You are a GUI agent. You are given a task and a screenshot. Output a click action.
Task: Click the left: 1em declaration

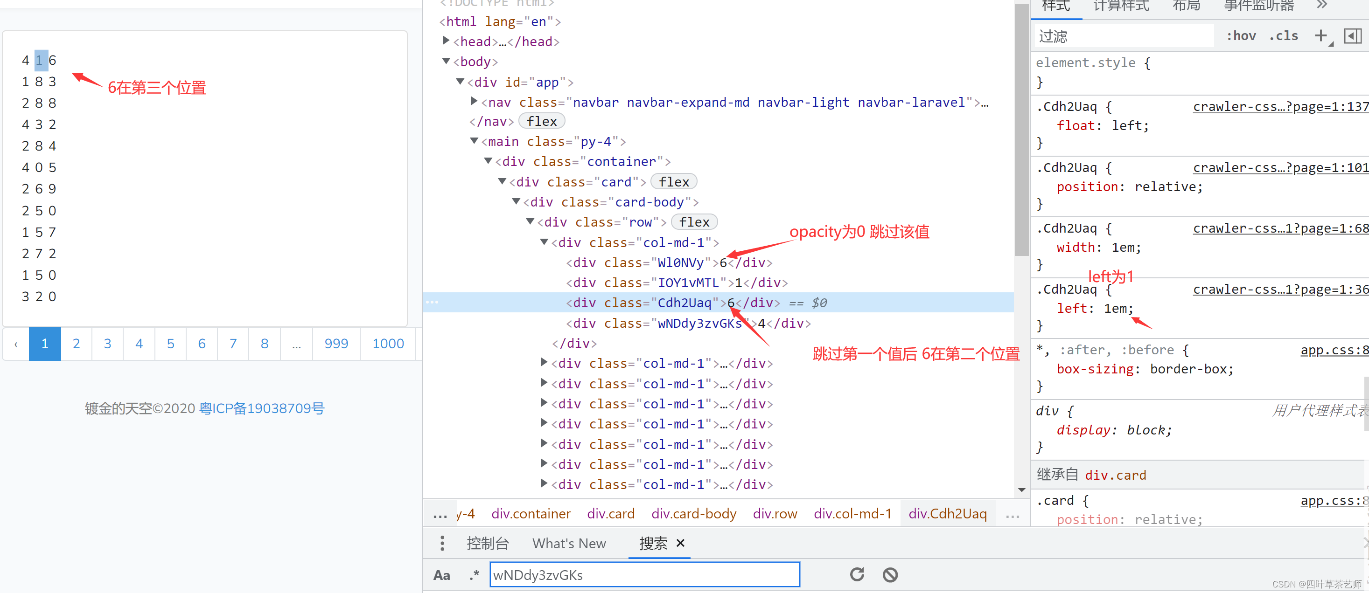tap(1094, 308)
